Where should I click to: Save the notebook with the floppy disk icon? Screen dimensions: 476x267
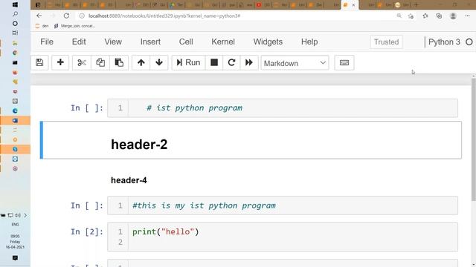pos(39,62)
